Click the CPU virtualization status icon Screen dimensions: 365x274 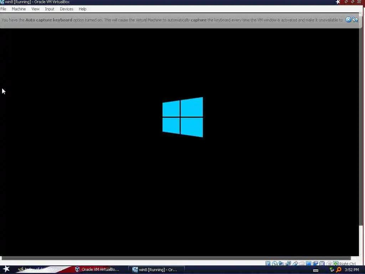322,263
